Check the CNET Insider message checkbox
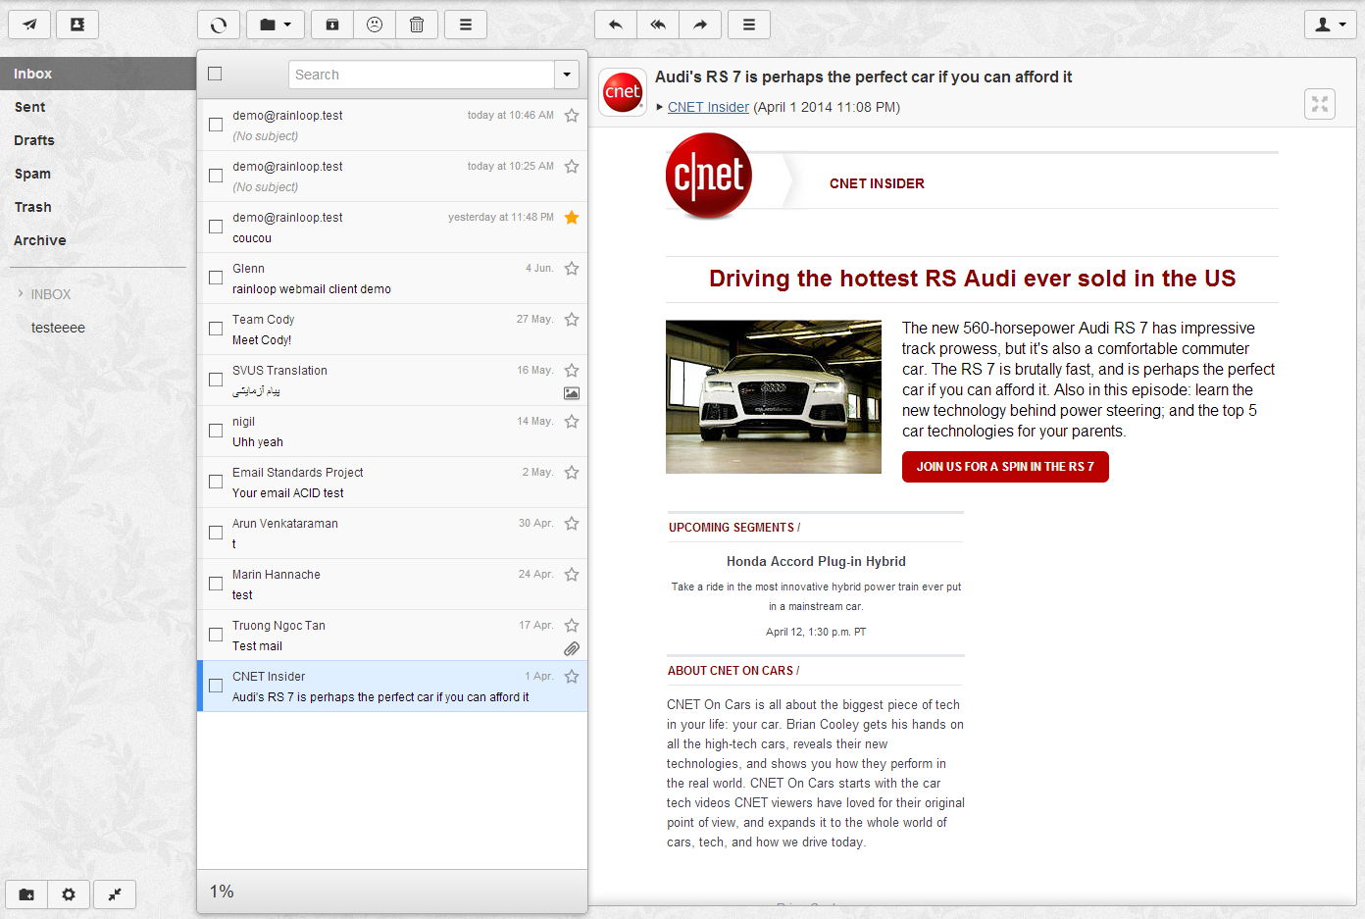 [216, 686]
